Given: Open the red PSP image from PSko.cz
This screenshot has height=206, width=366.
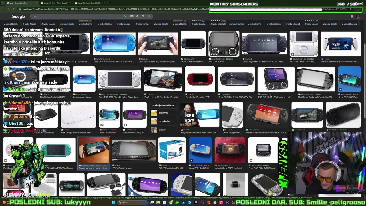Looking at the screenshot, I should [200, 79].
